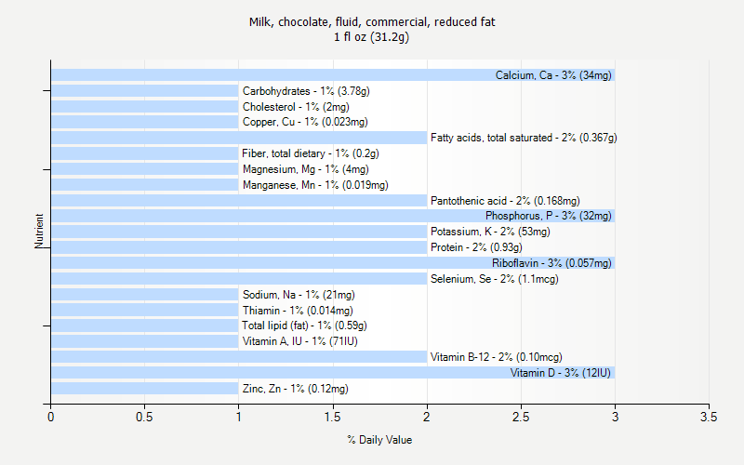Screen dimensions: 744x465
Task: Select the Manganese, Mn - 1% (0.019mg) label
Action: [315, 185]
